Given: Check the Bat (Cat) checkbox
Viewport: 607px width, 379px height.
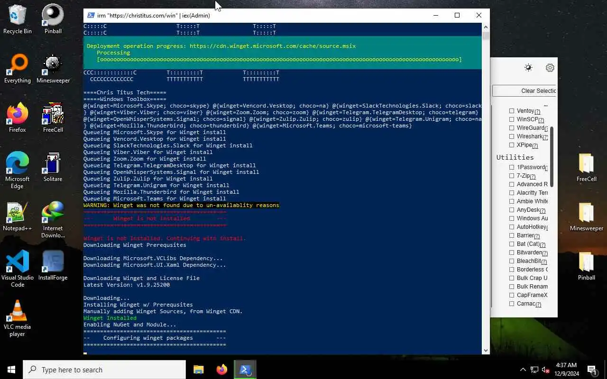Looking at the screenshot, I should (512, 244).
